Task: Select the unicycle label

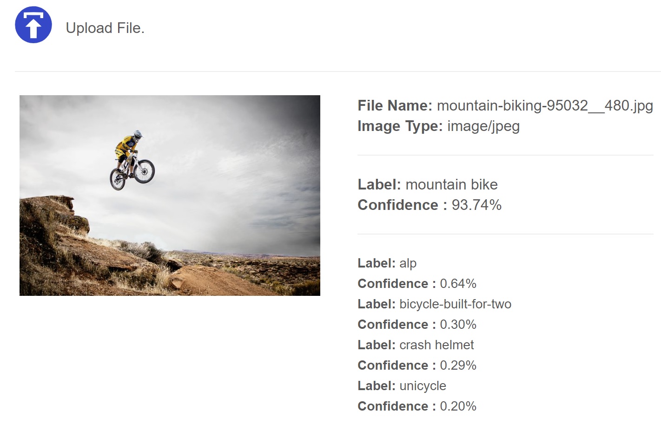Action: (x=423, y=386)
